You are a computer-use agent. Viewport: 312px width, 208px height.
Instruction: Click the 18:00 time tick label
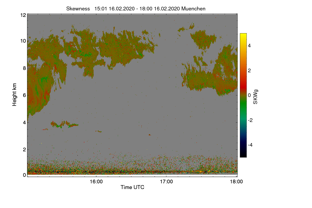tap(236, 182)
